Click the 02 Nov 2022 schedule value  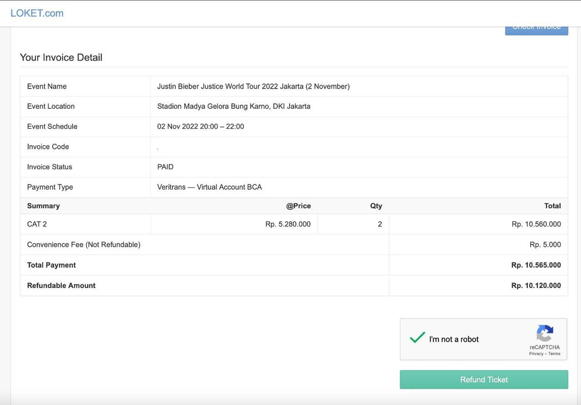point(200,126)
